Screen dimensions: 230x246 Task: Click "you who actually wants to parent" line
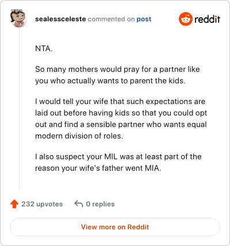[110, 80]
